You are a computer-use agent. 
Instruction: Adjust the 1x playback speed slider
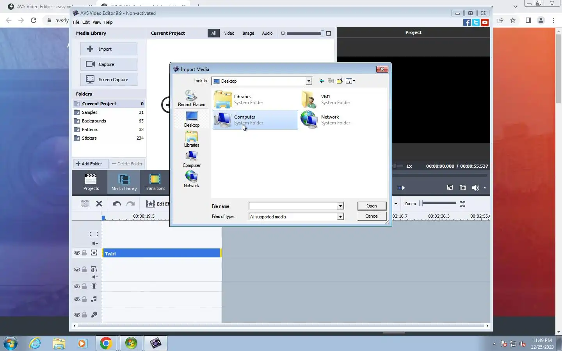[397, 166]
